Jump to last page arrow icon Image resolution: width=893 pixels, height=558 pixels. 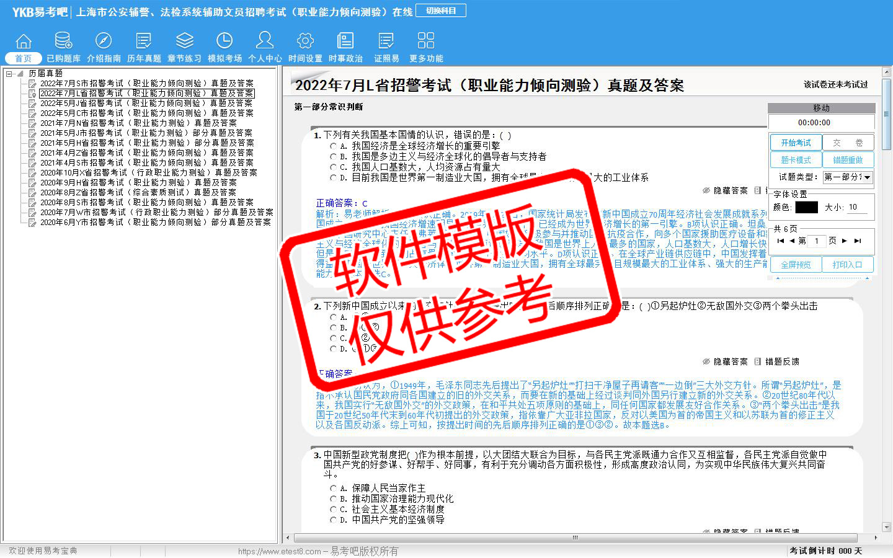(858, 241)
